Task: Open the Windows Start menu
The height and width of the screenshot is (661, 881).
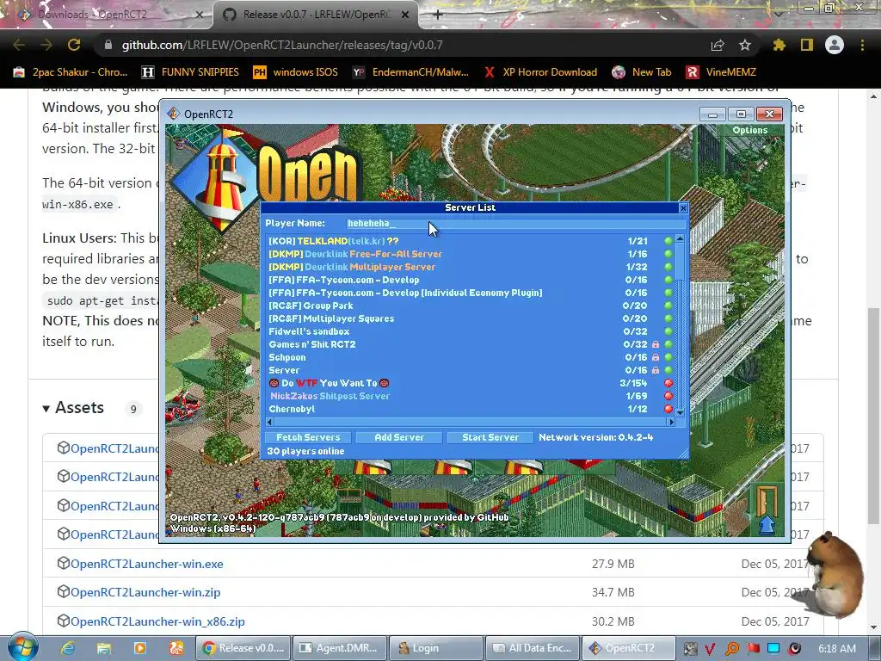Action: click(22, 647)
